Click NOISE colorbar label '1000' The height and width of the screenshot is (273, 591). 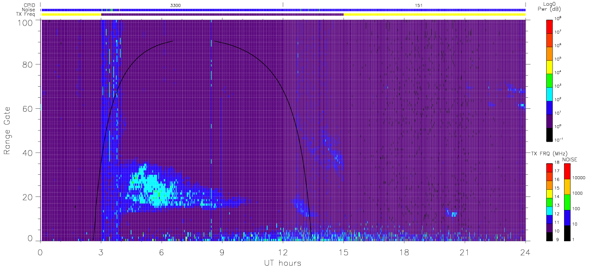(x=578, y=194)
